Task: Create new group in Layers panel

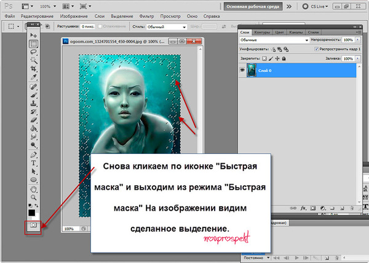Action: pyautogui.click(x=332, y=208)
